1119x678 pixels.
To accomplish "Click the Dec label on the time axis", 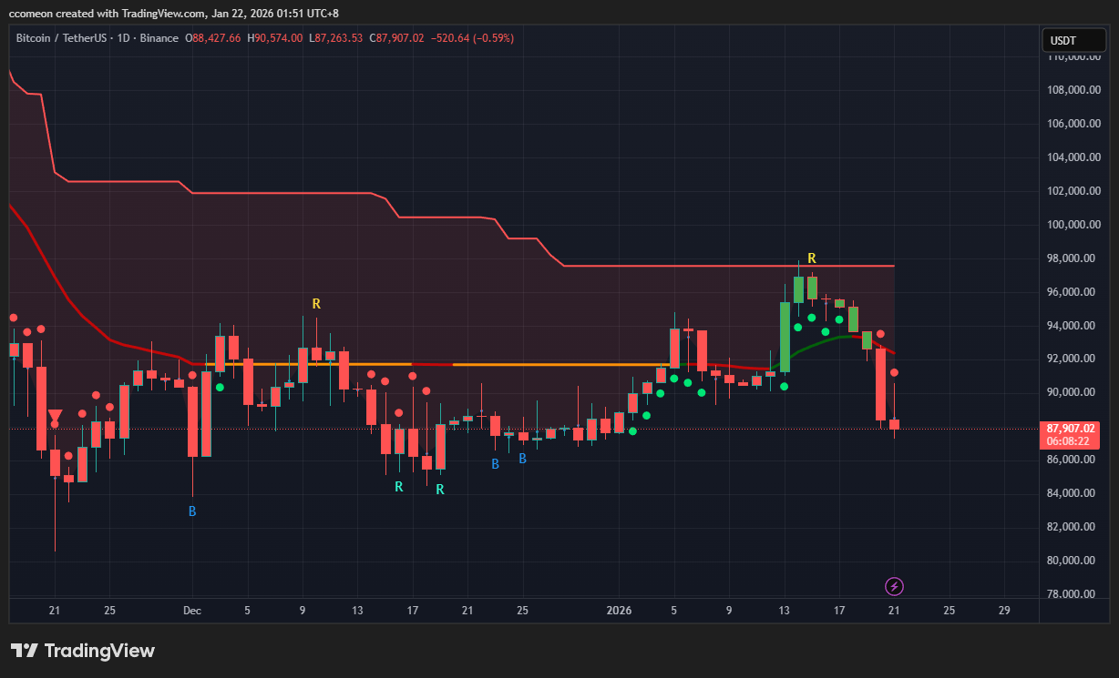I will (192, 611).
